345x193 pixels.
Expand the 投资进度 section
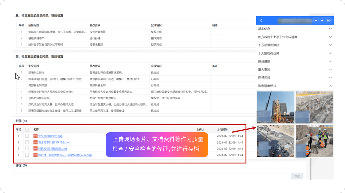pyautogui.click(x=330, y=61)
